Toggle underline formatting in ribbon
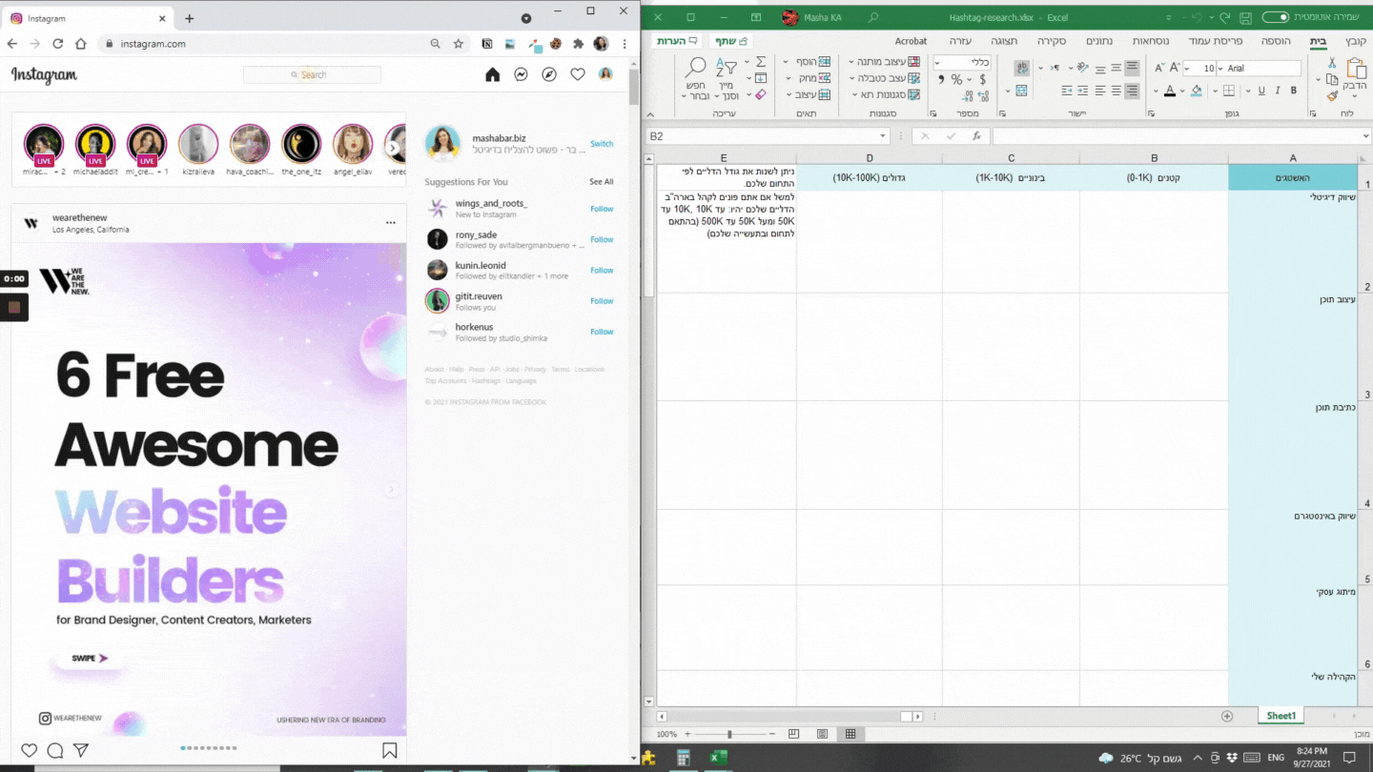The height and width of the screenshot is (772, 1373). [1261, 91]
